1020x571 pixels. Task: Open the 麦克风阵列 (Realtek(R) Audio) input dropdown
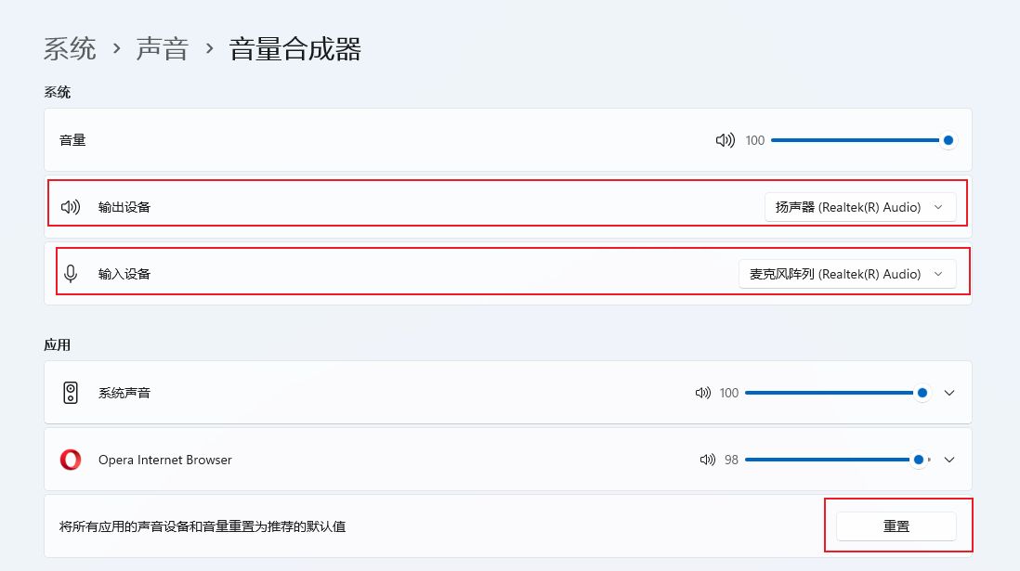coord(847,274)
